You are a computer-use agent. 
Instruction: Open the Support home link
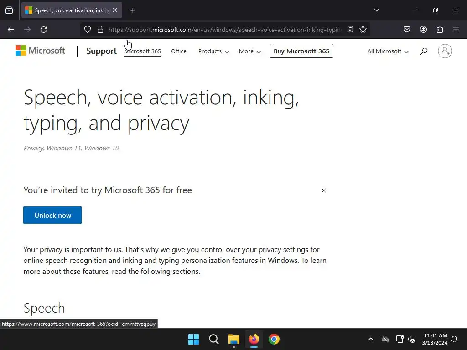click(101, 51)
